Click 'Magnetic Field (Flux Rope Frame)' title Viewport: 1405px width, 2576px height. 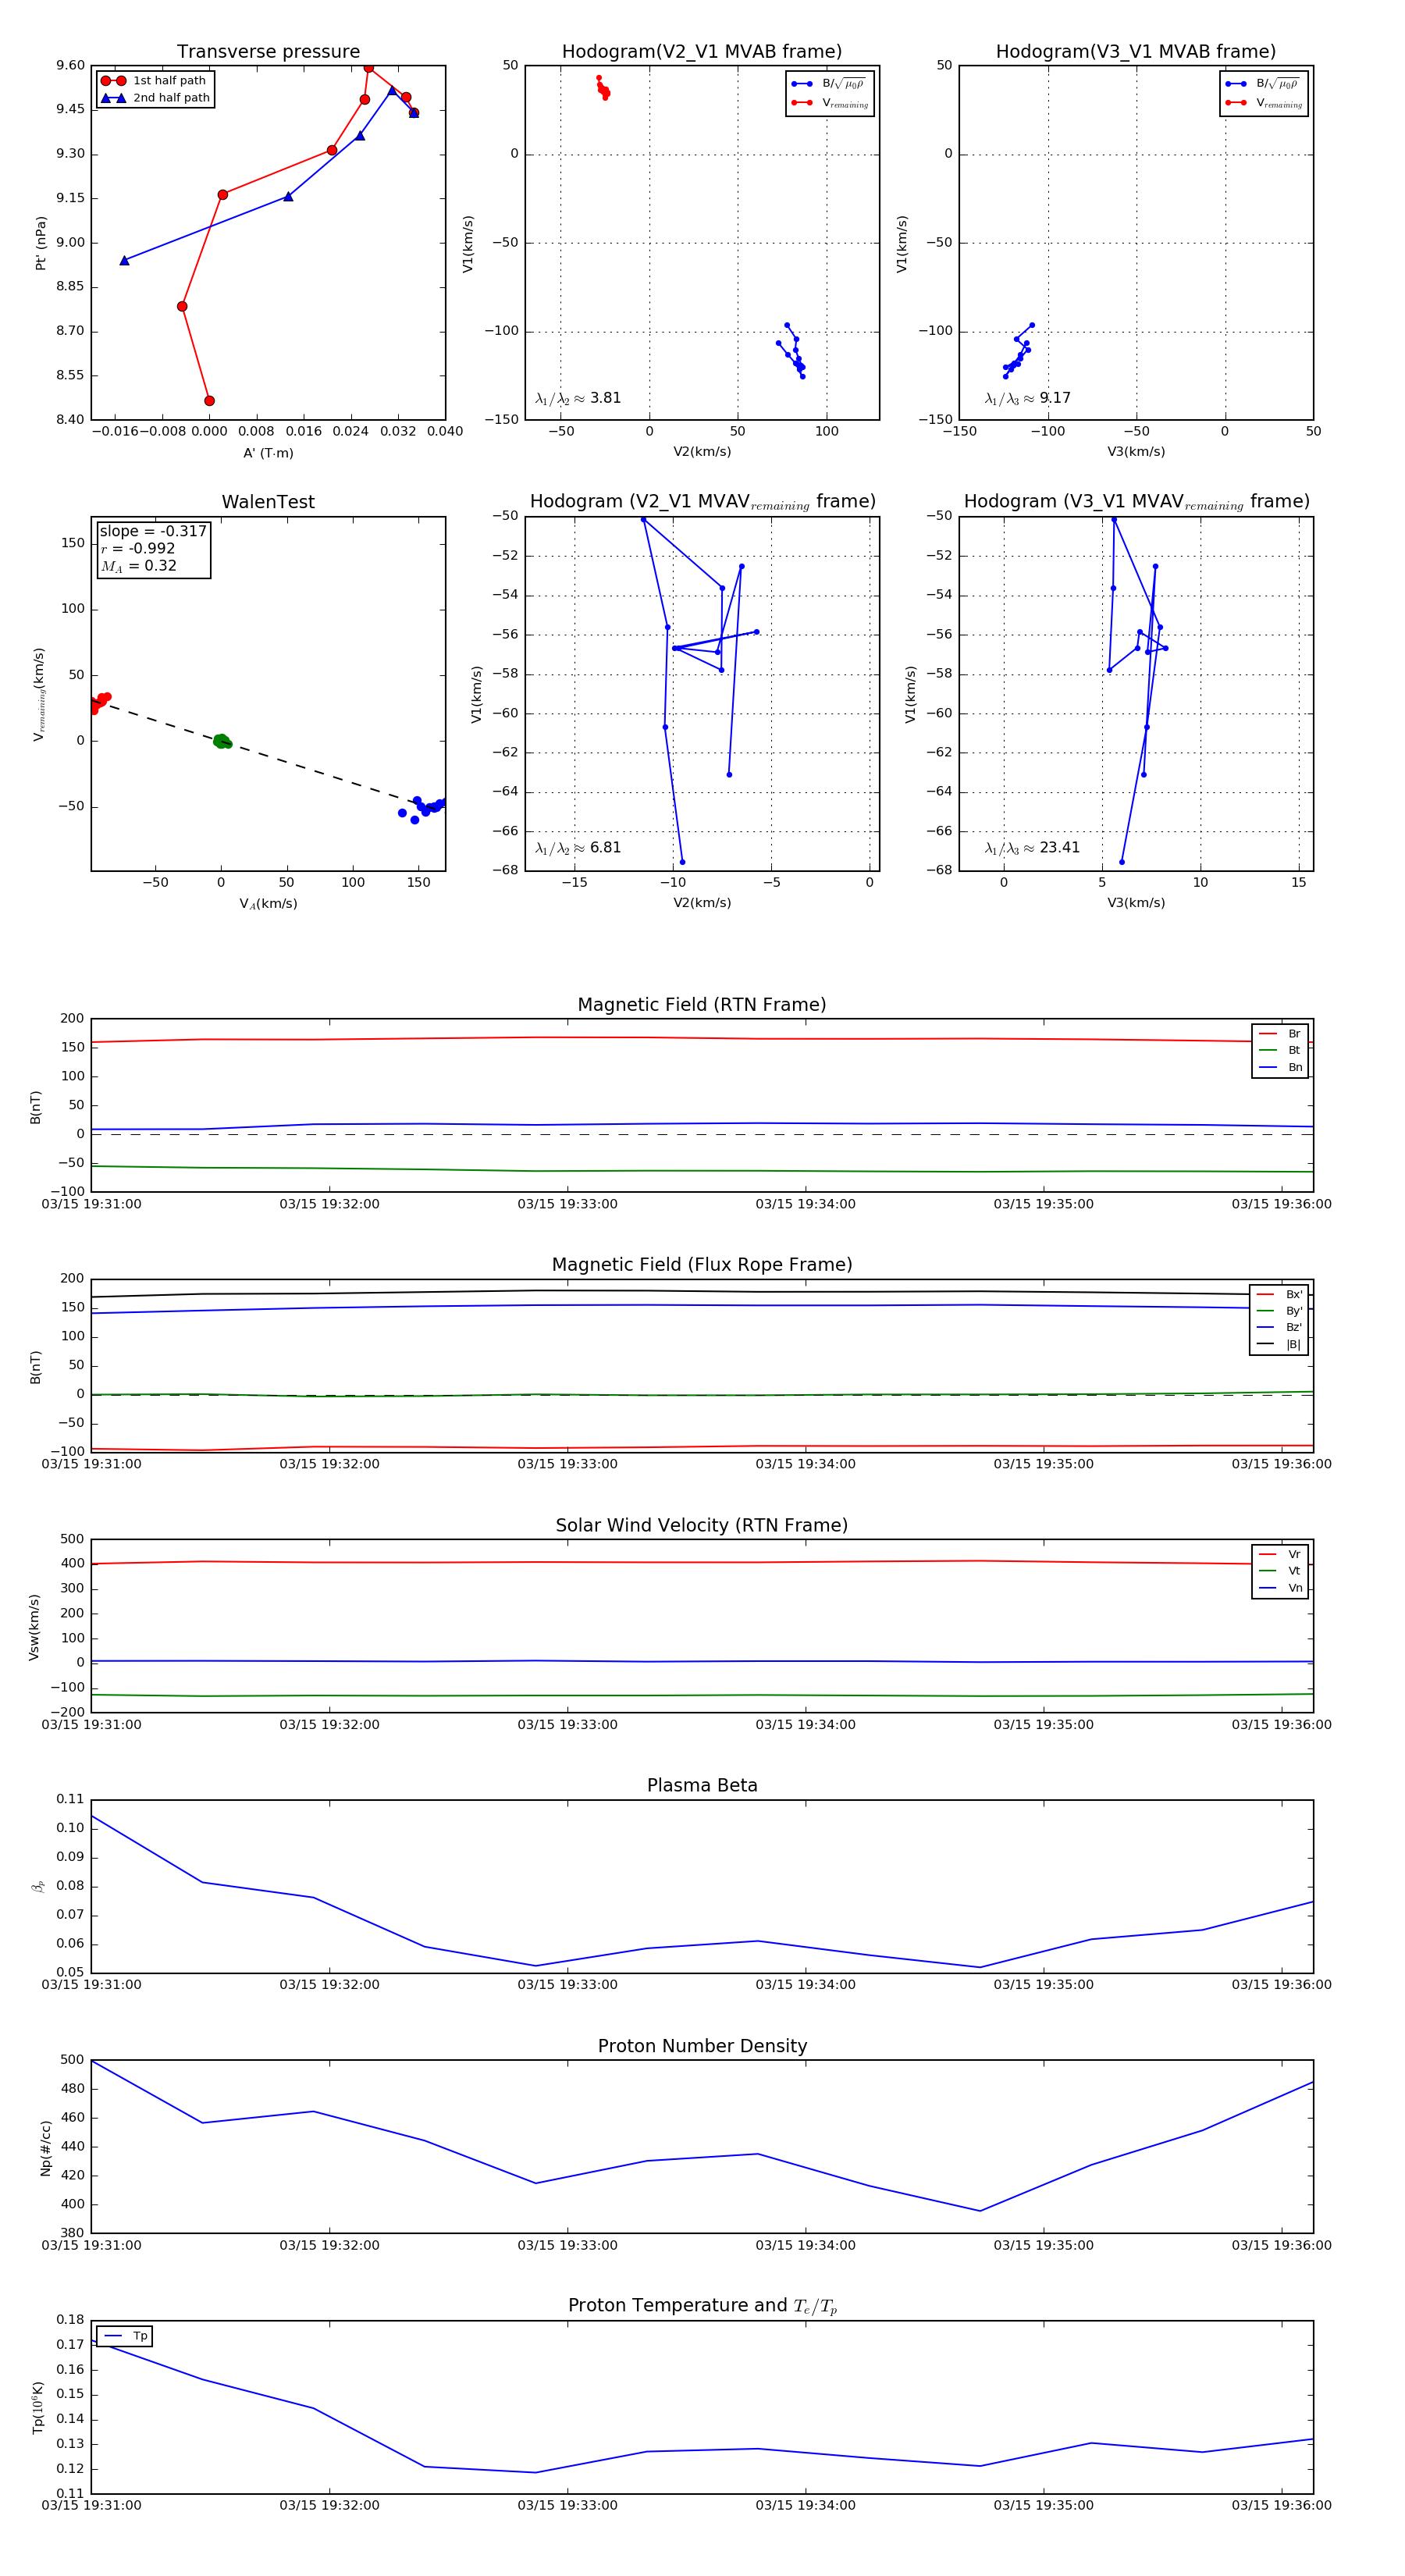click(x=702, y=1265)
